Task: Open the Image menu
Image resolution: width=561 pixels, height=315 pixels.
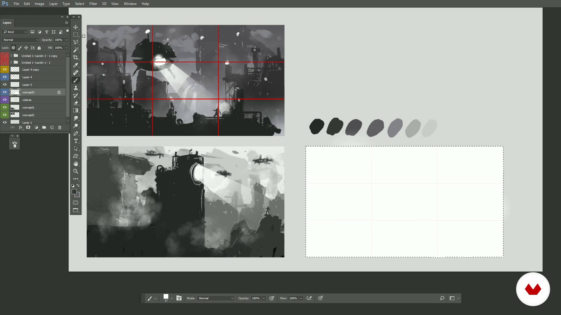Action: [39, 4]
